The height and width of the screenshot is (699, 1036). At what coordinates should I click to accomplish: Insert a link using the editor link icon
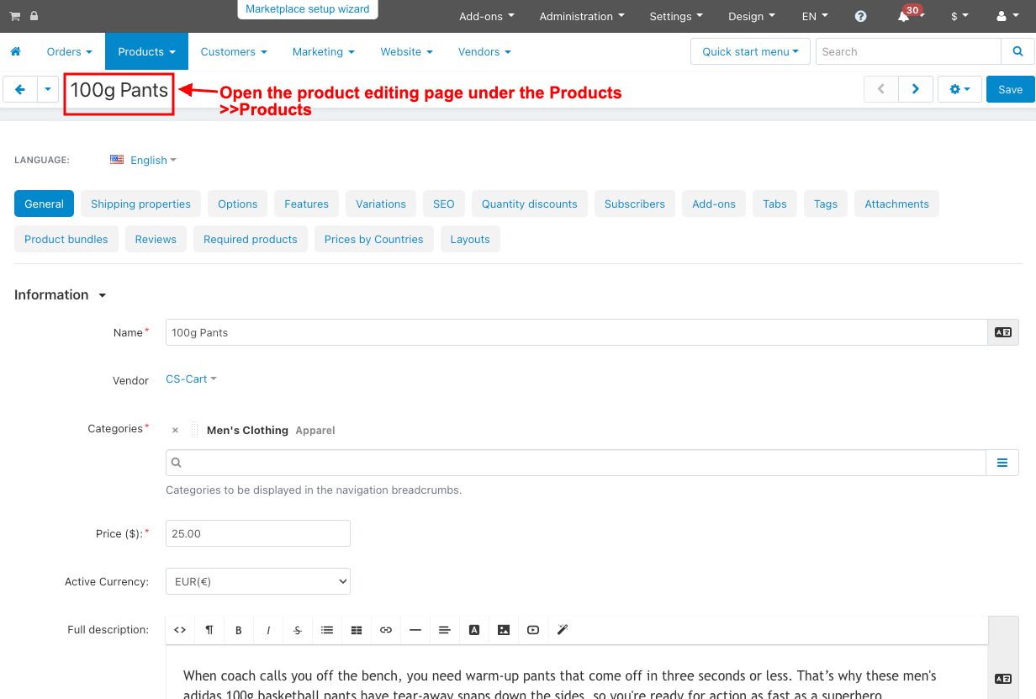(386, 630)
